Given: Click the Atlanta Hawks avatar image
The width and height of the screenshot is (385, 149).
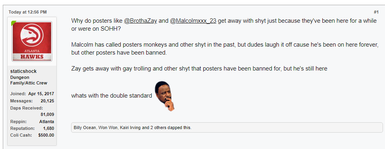Looking at the screenshot, I should tap(32, 41).
